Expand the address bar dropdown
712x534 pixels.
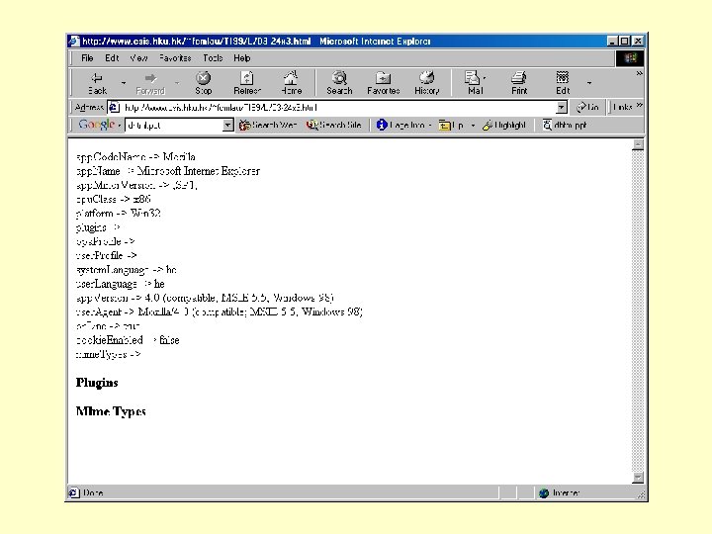click(x=562, y=108)
